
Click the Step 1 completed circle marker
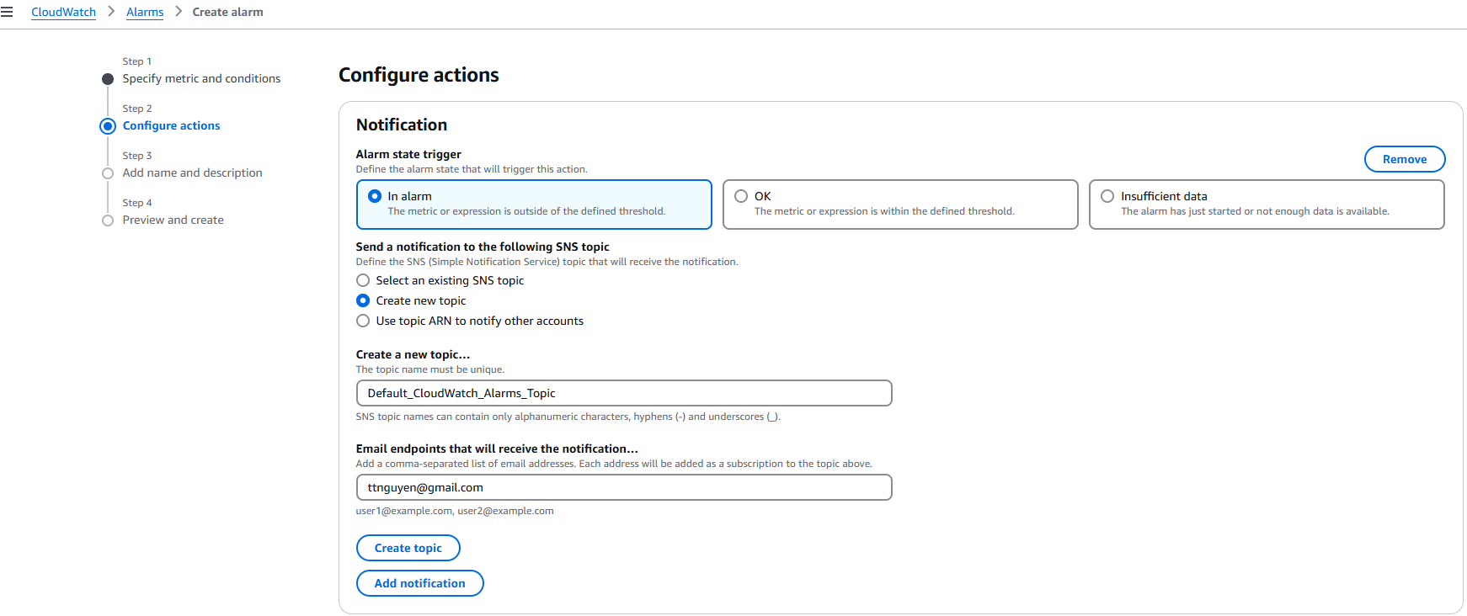[108, 79]
